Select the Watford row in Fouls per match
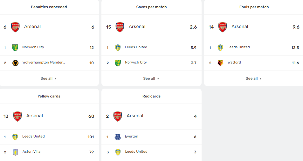The height and width of the screenshot is (161, 303). (253, 63)
